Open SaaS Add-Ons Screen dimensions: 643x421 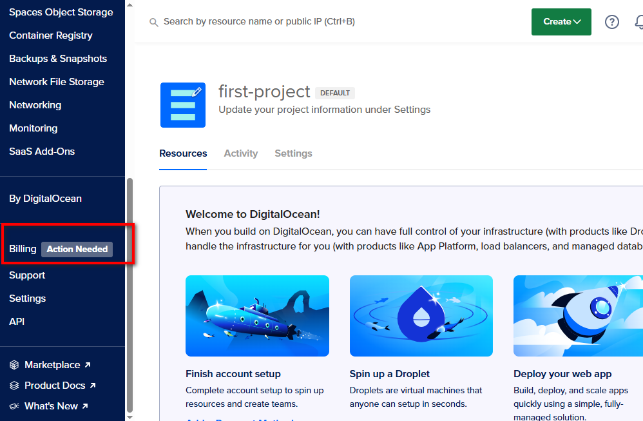41,151
